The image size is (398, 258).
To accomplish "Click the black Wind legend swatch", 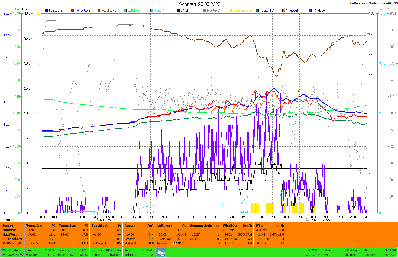I will (x=178, y=11).
